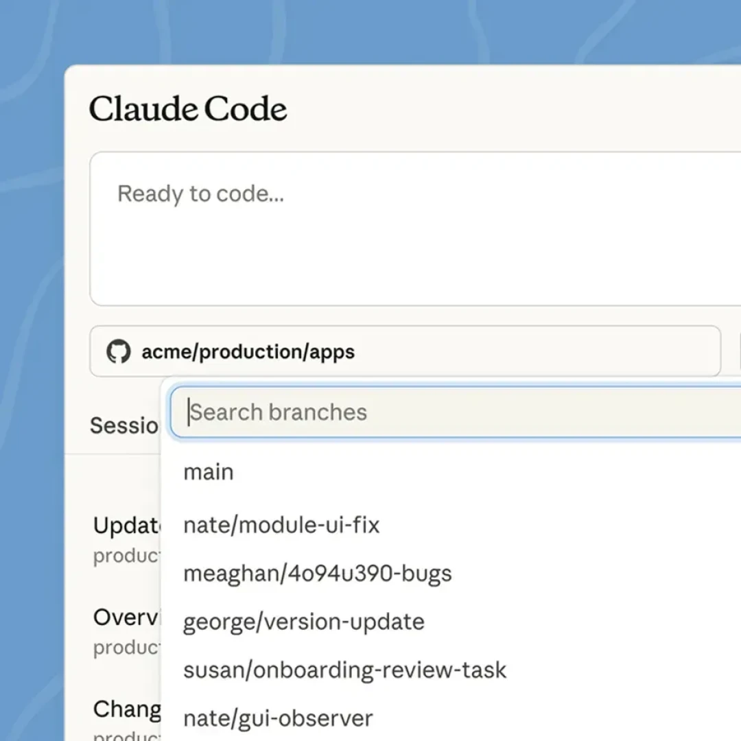The image size is (741, 741).
Task: Click the 'Ready to code...' prompt box
Action: click(x=415, y=228)
